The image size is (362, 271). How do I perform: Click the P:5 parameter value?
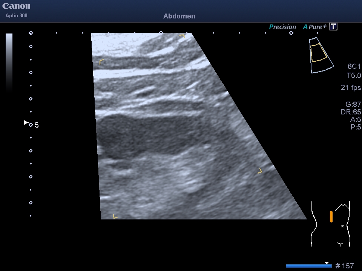[356, 127]
